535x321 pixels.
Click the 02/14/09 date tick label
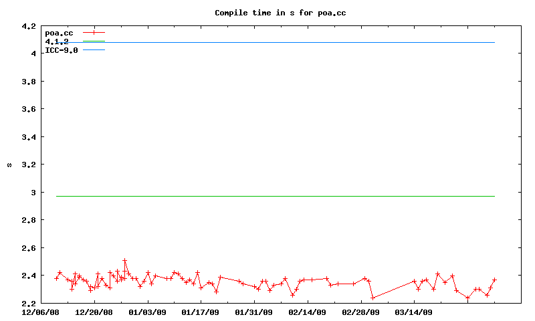pyautogui.click(x=308, y=311)
